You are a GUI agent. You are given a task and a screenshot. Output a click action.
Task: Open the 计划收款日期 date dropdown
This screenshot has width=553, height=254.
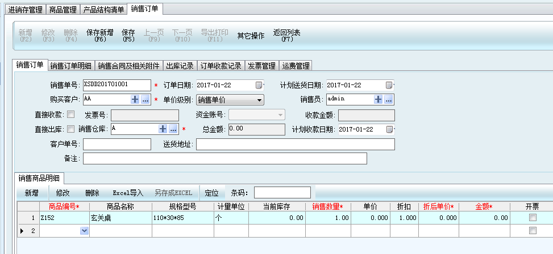coord(389,129)
